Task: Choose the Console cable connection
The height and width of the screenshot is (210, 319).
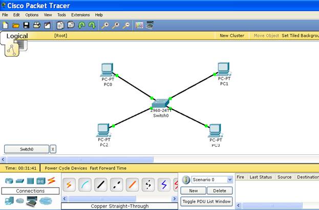Action: click(x=85, y=184)
